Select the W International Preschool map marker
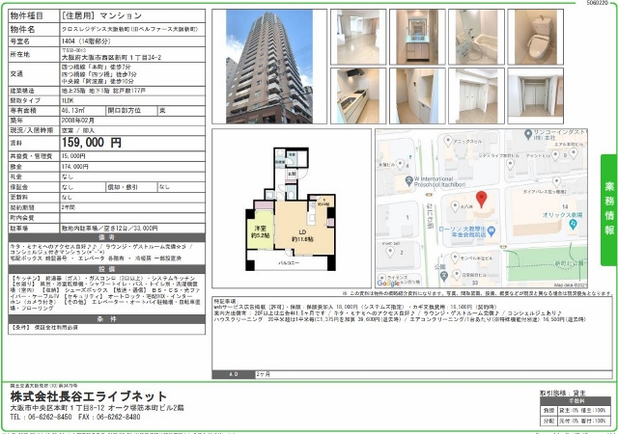 [409, 178]
